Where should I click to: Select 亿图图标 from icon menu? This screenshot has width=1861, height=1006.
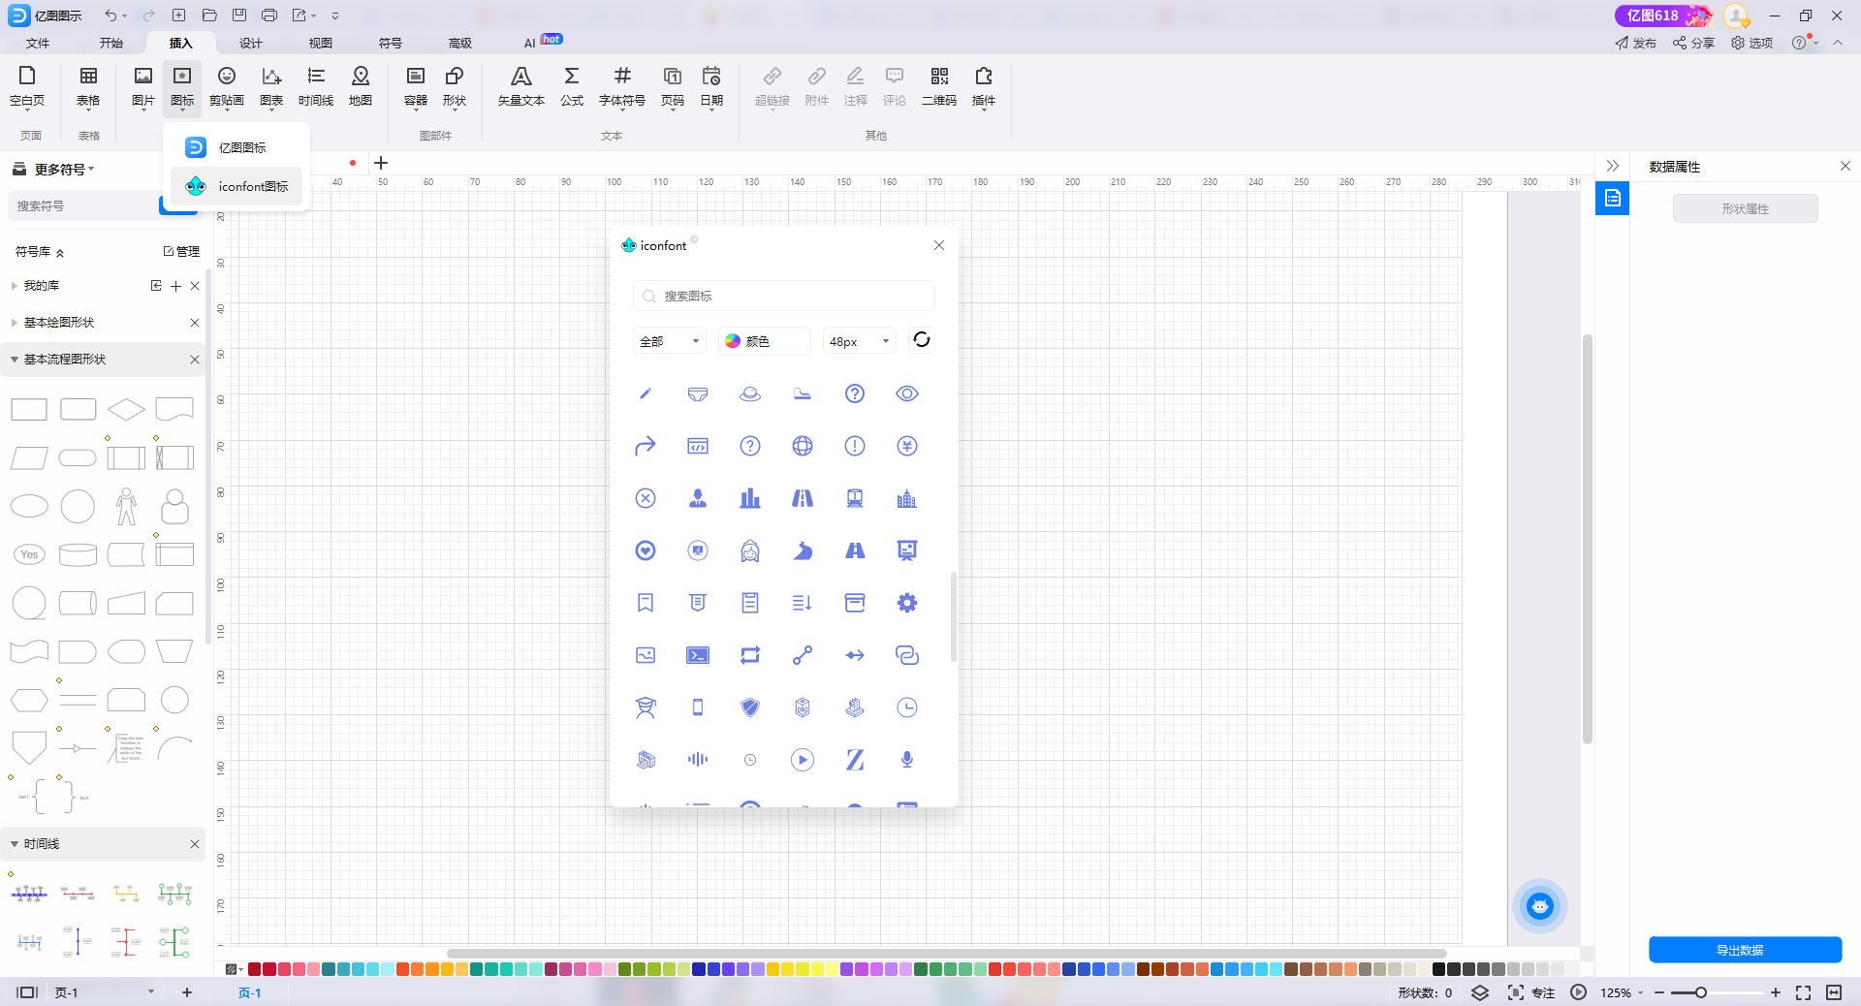(237, 147)
